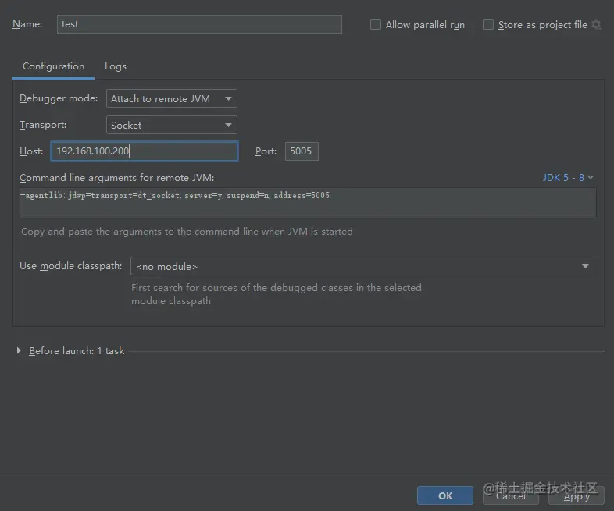614x511 pixels.
Task: Click into the Name field containing test
Action: 199,24
